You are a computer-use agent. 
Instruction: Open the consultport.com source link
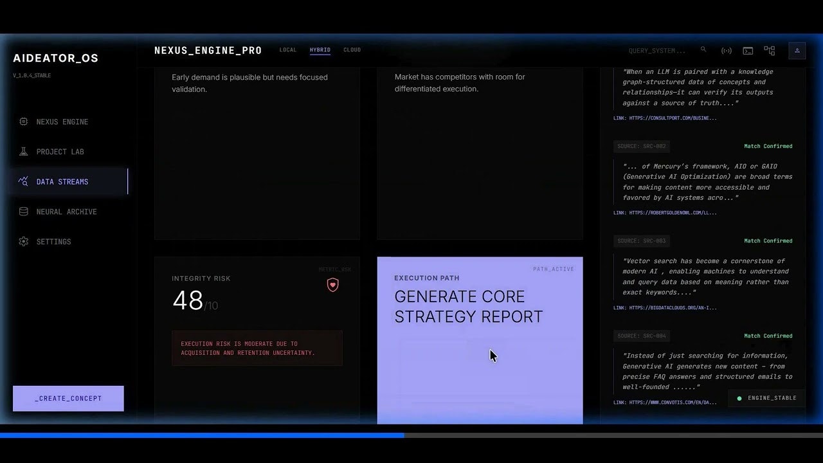665,118
